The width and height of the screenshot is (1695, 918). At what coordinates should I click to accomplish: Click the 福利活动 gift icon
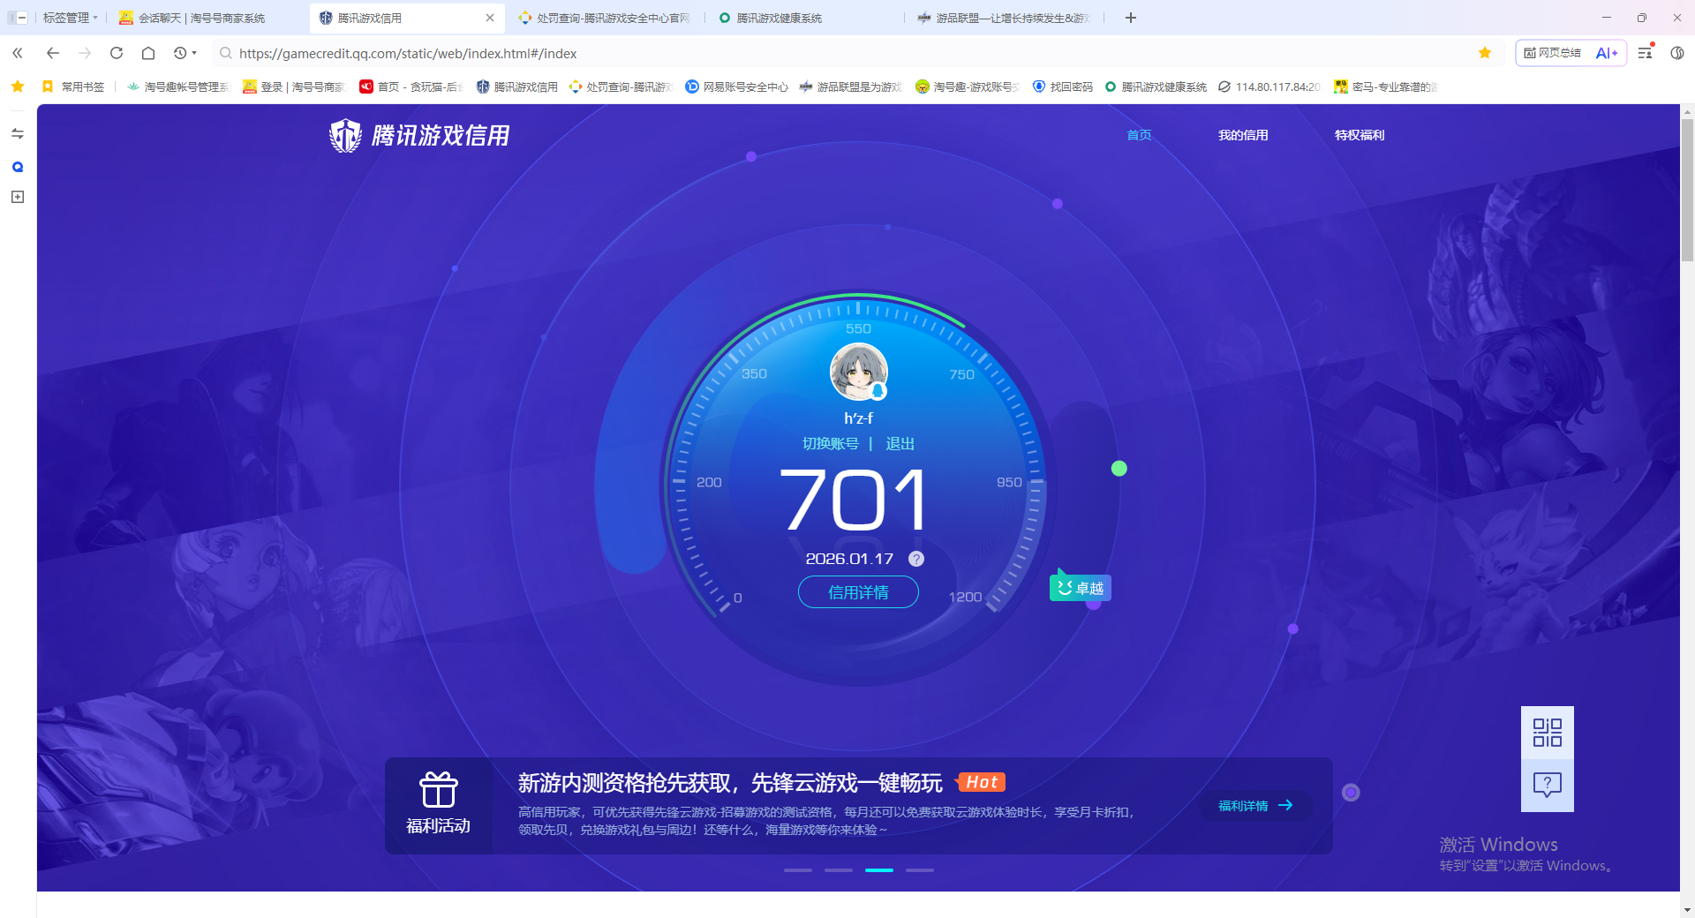point(439,791)
